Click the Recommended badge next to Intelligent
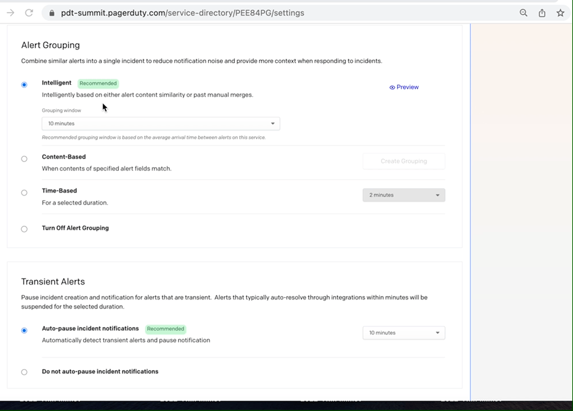573x411 pixels. point(98,83)
